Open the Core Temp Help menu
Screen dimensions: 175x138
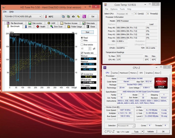(x=129, y=9)
